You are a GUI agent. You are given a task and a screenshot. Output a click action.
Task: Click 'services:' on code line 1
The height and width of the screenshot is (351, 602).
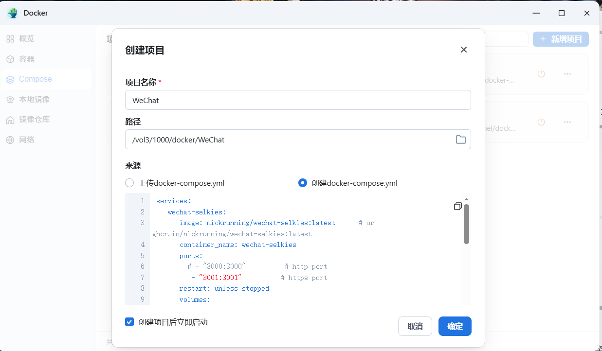pyautogui.click(x=174, y=201)
